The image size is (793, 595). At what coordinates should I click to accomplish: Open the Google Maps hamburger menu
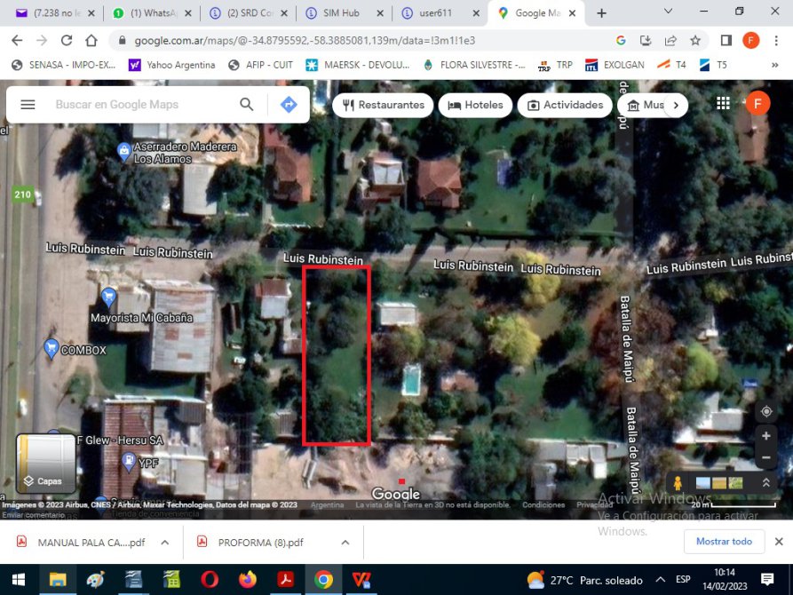tap(28, 105)
